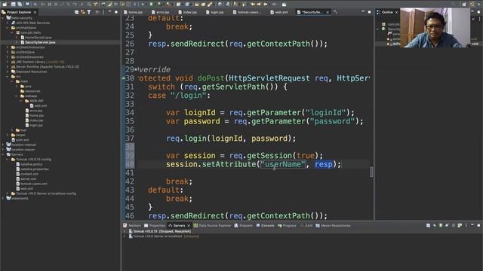Viewport: 483px width, 271px height.
Task: Click the Save toolbar icon
Action: point(14,4)
